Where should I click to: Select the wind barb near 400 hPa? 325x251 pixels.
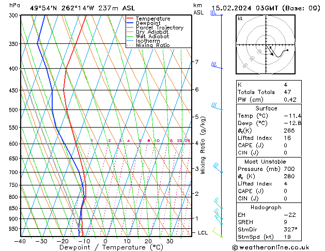coord(216,65)
